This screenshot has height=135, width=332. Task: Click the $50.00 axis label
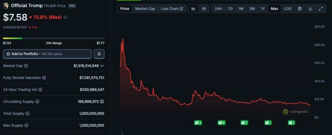click(x=319, y=26)
